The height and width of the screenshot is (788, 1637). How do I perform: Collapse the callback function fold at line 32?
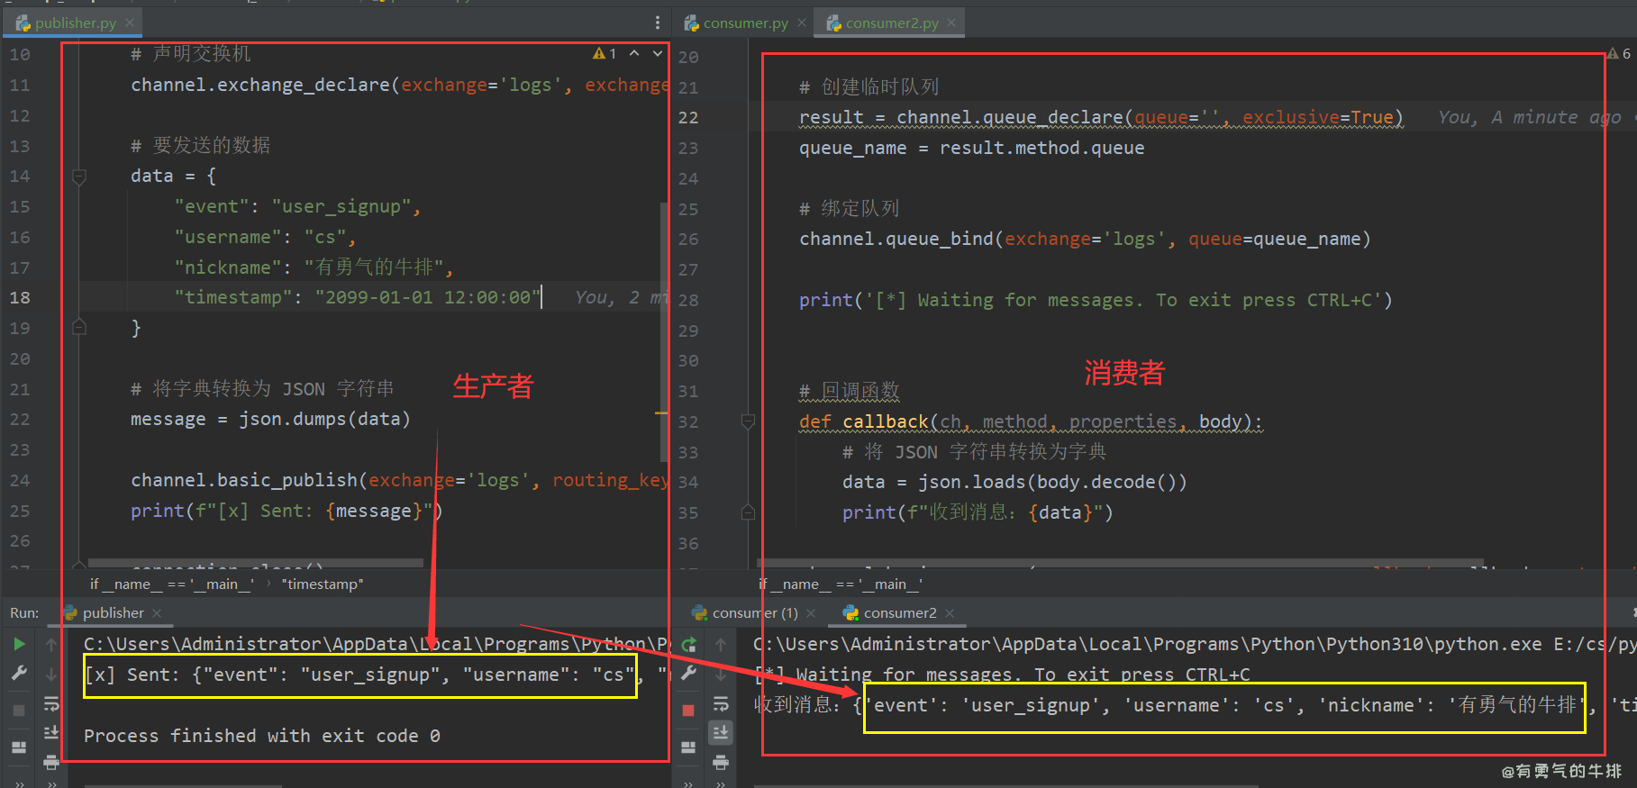(748, 421)
